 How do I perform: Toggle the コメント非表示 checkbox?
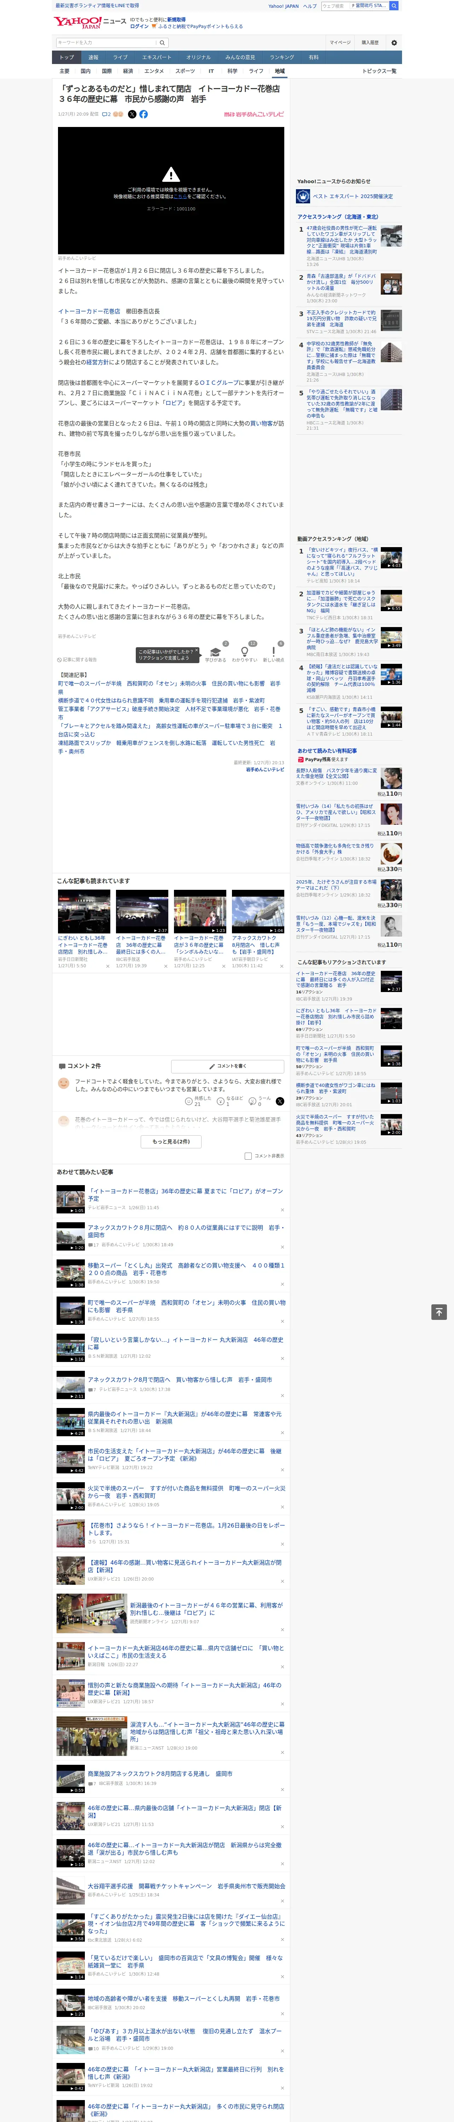248,1156
